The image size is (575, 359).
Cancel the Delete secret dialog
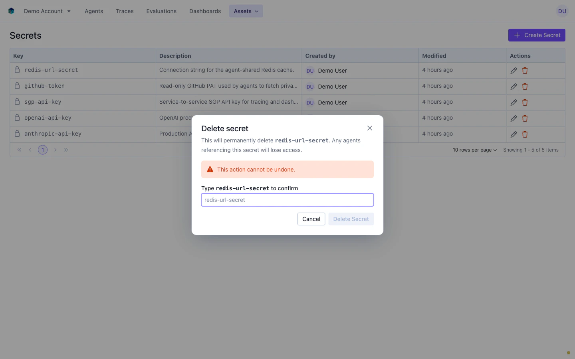(x=311, y=219)
